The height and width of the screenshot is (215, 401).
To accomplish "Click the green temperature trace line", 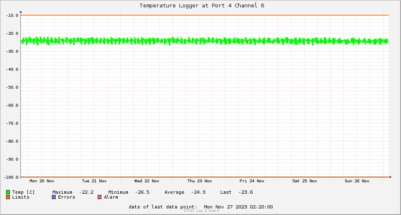I will (x=205, y=41).
